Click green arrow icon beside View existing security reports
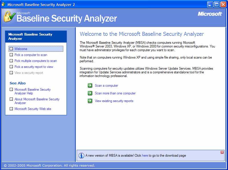 coord(90,101)
